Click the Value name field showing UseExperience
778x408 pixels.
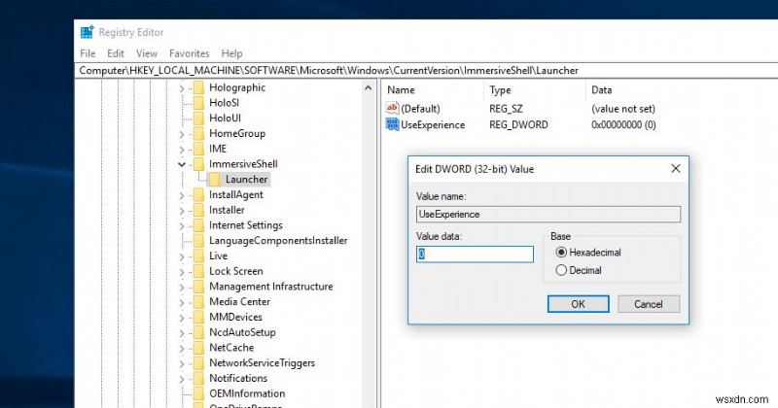(548, 214)
